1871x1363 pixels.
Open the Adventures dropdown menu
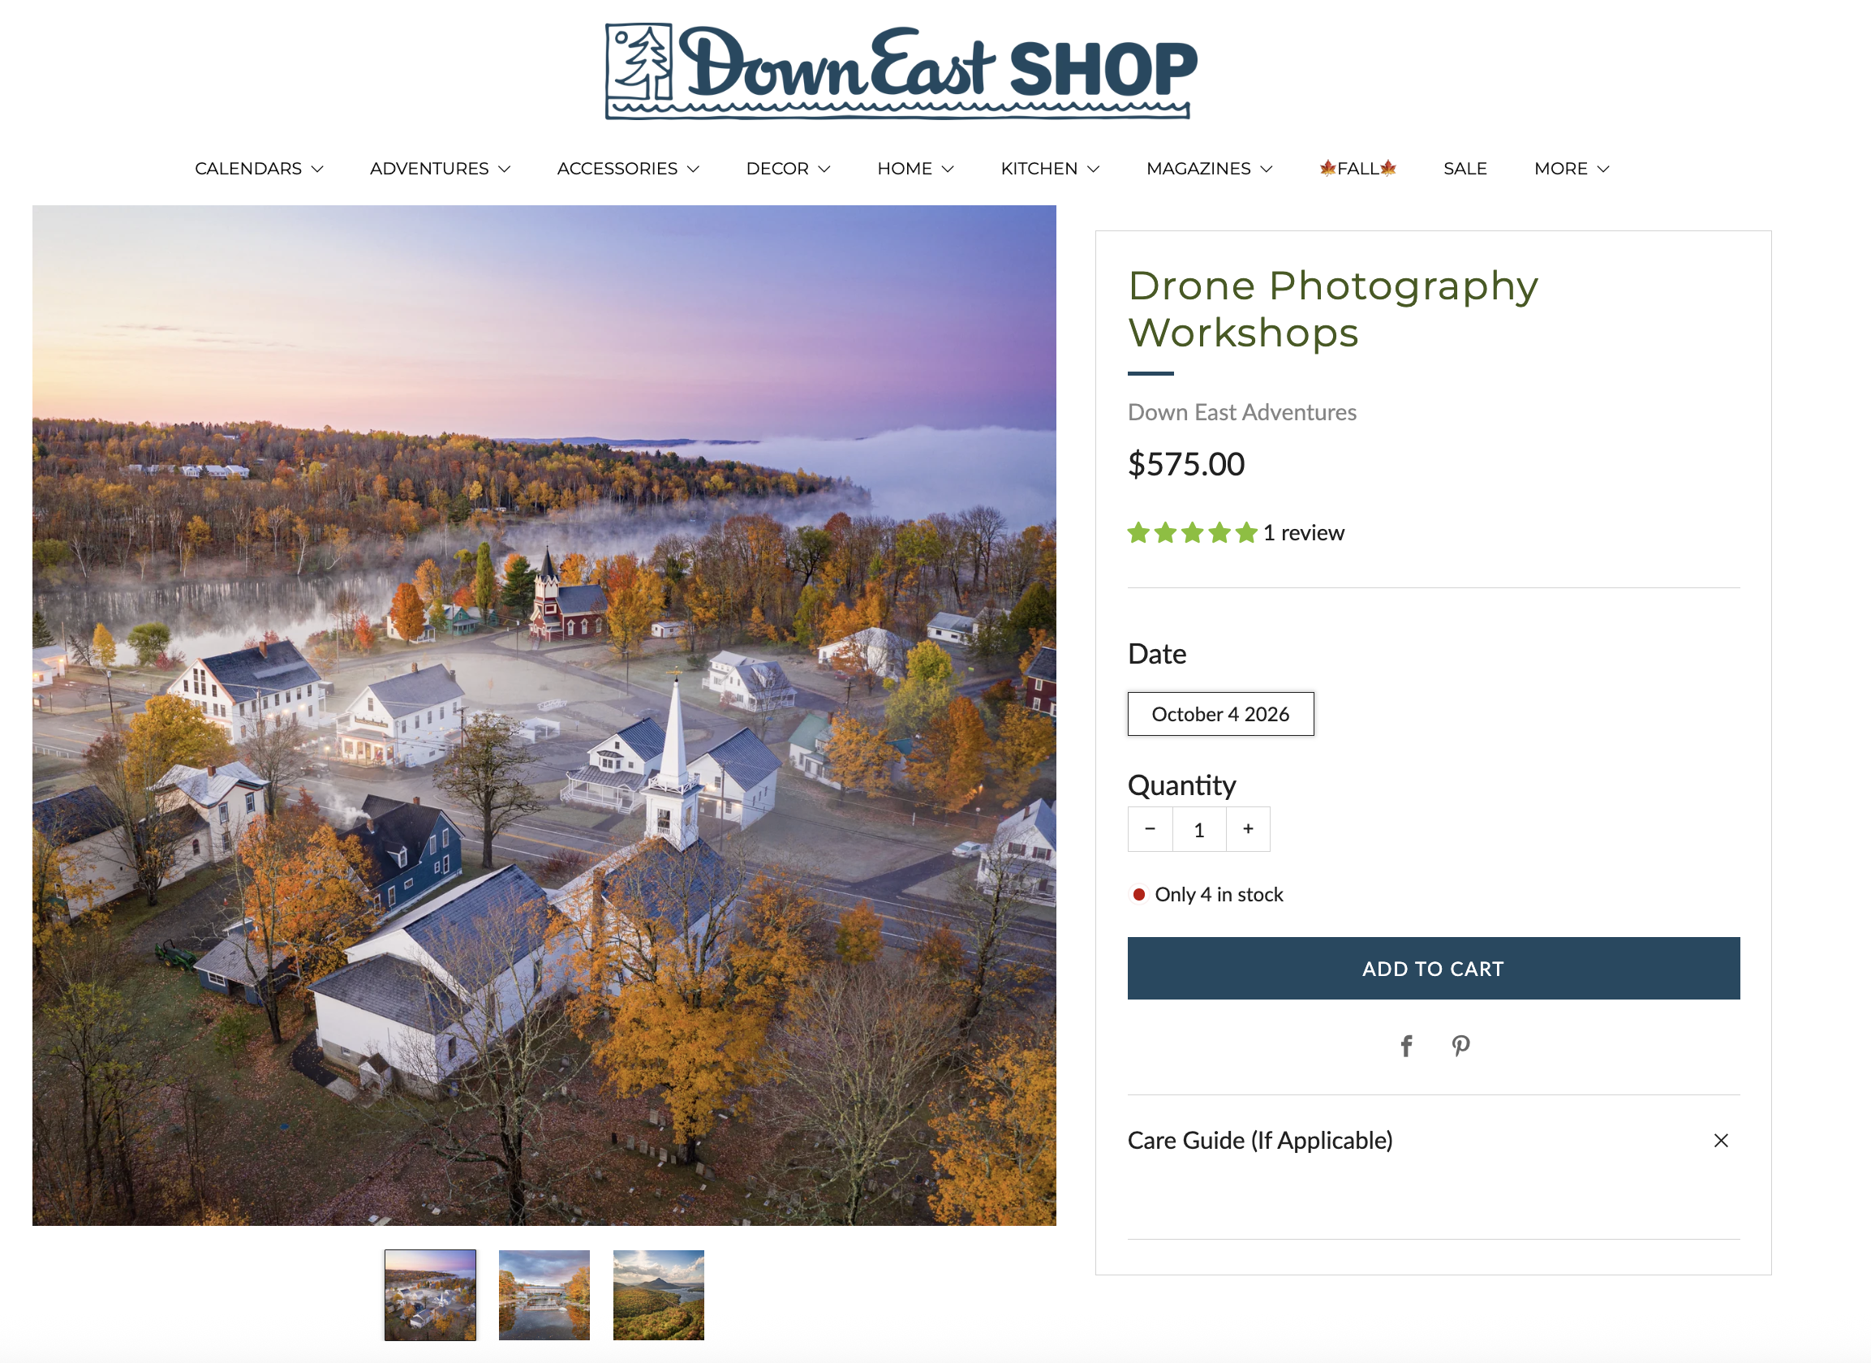click(x=440, y=168)
